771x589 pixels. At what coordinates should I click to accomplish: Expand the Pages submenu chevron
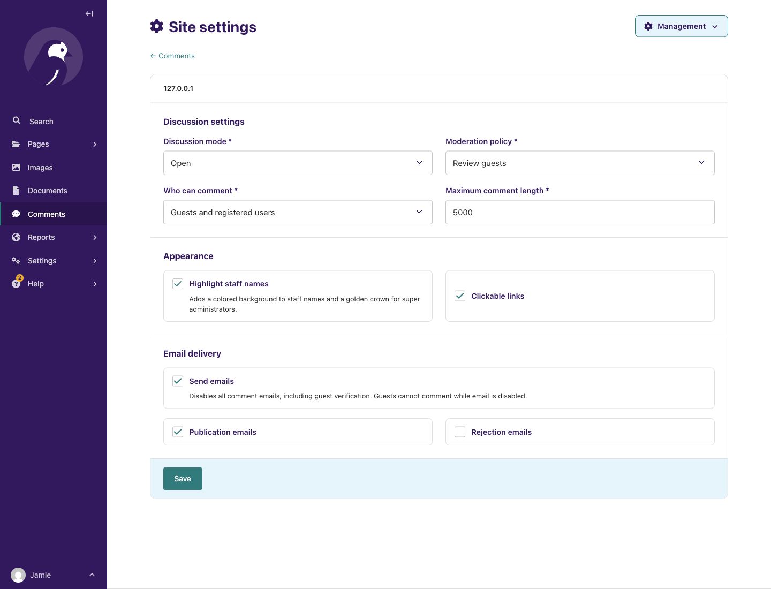pyautogui.click(x=95, y=144)
